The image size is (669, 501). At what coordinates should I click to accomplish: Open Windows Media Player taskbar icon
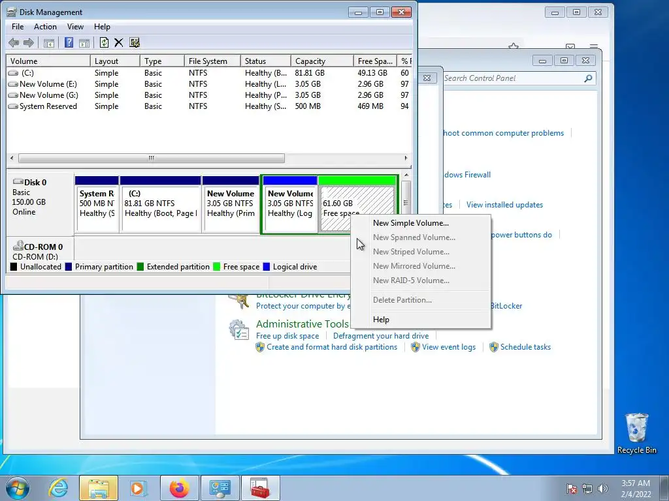coord(138,488)
